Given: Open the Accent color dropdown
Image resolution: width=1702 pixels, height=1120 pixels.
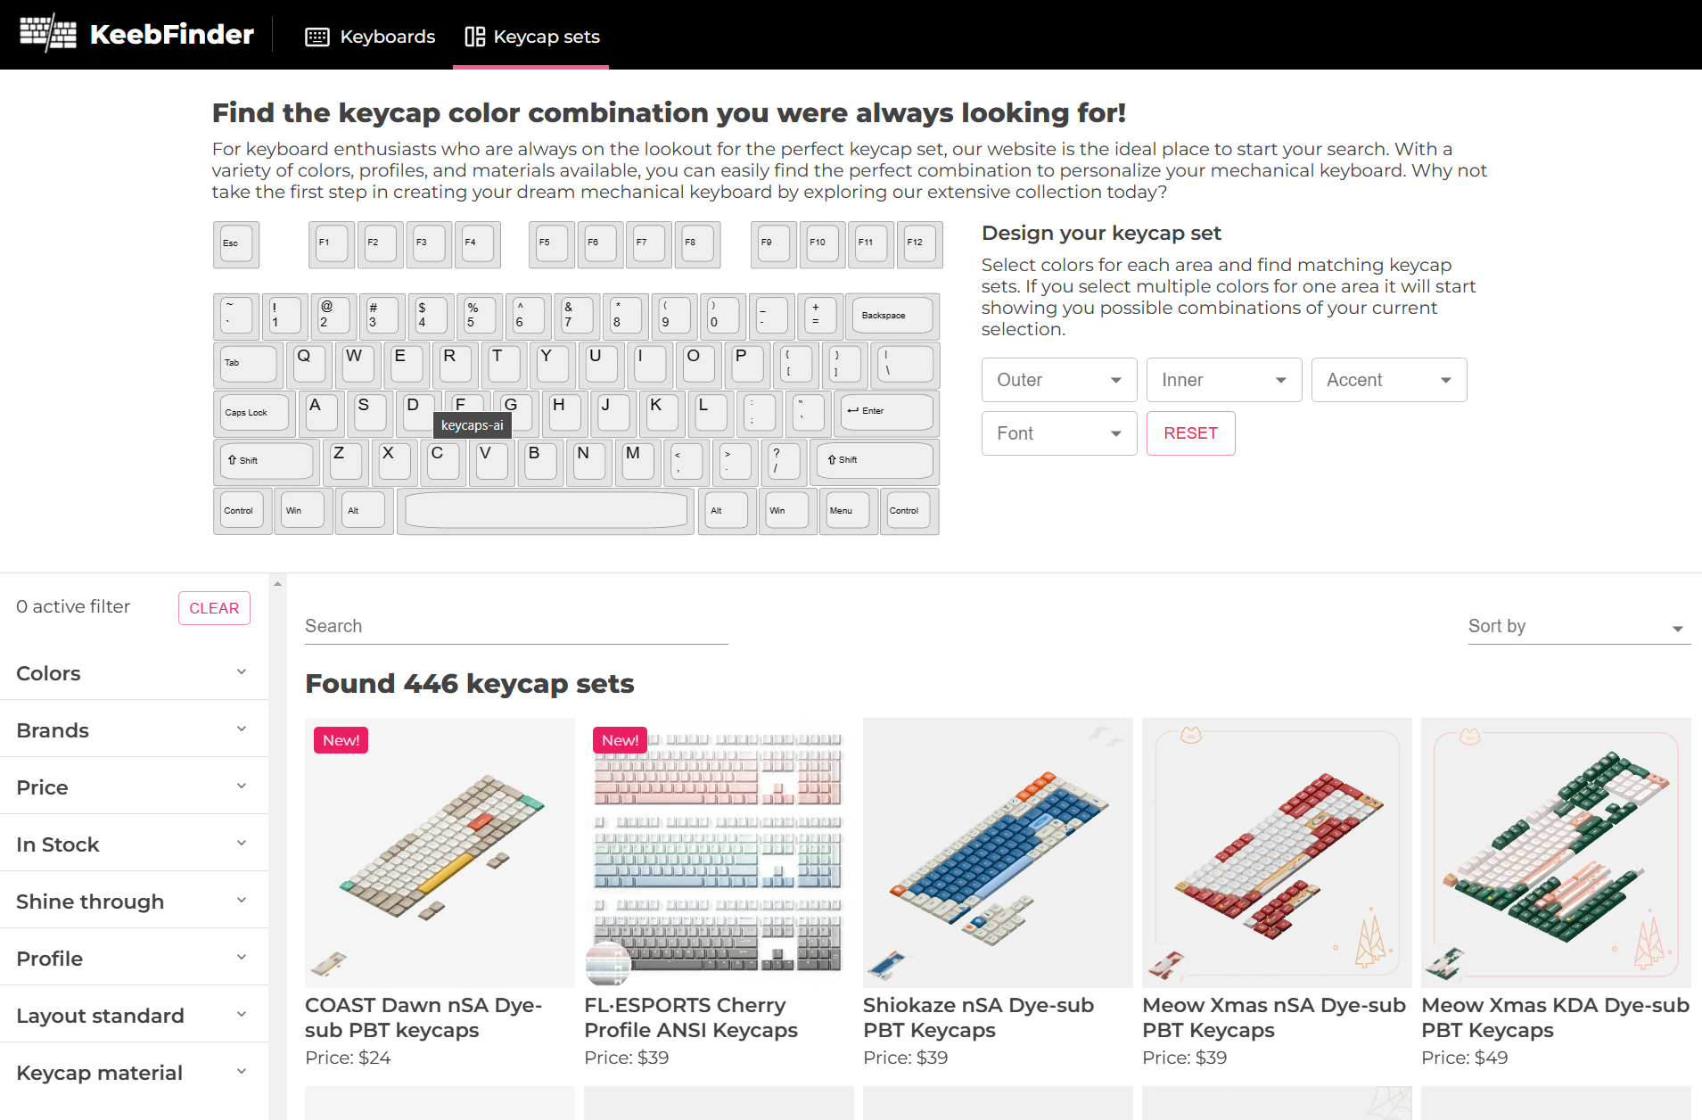Looking at the screenshot, I should (1389, 380).
